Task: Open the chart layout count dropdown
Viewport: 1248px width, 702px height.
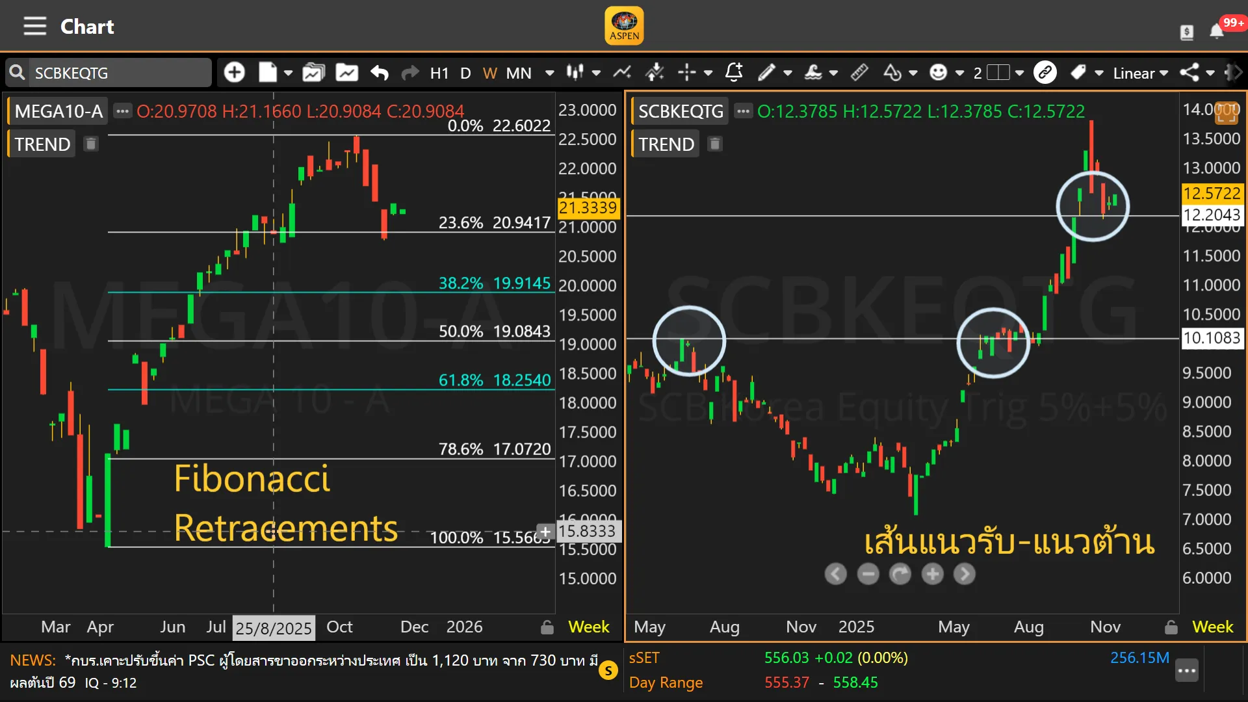Action: (x=1019, y=73)
